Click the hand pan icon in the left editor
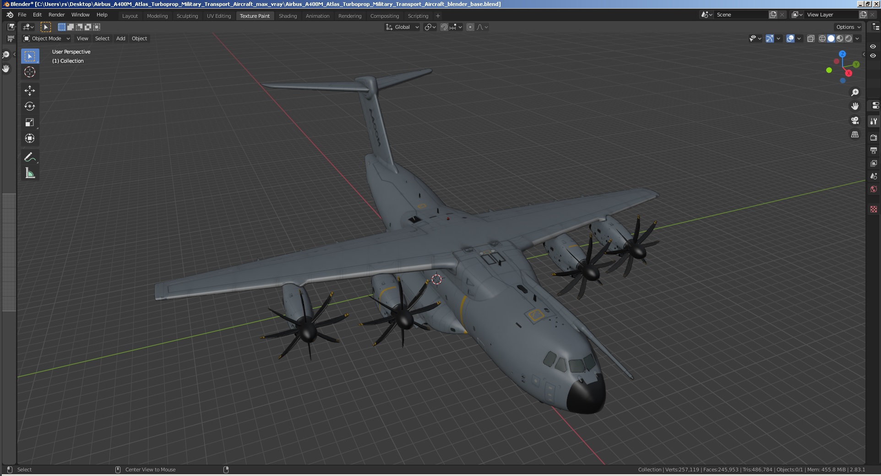Viewport: 881px width, 476px height. pos(6,69)
